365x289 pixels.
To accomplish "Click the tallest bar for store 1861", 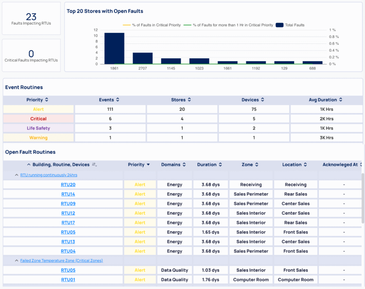I will (114, 48).
